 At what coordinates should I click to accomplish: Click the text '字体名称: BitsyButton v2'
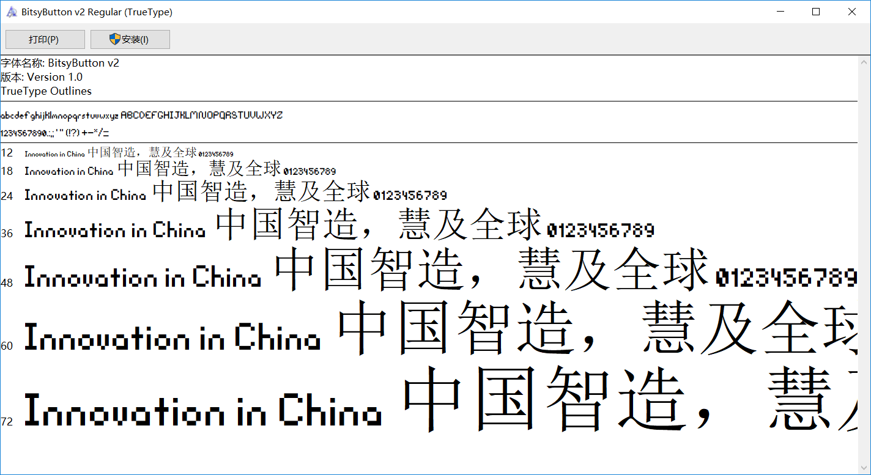[60, 63]
